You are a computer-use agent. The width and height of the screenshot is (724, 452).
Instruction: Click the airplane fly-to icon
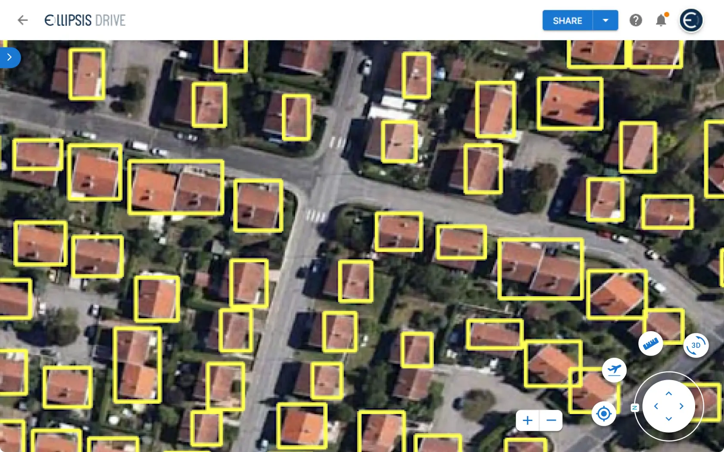[614, 370]
